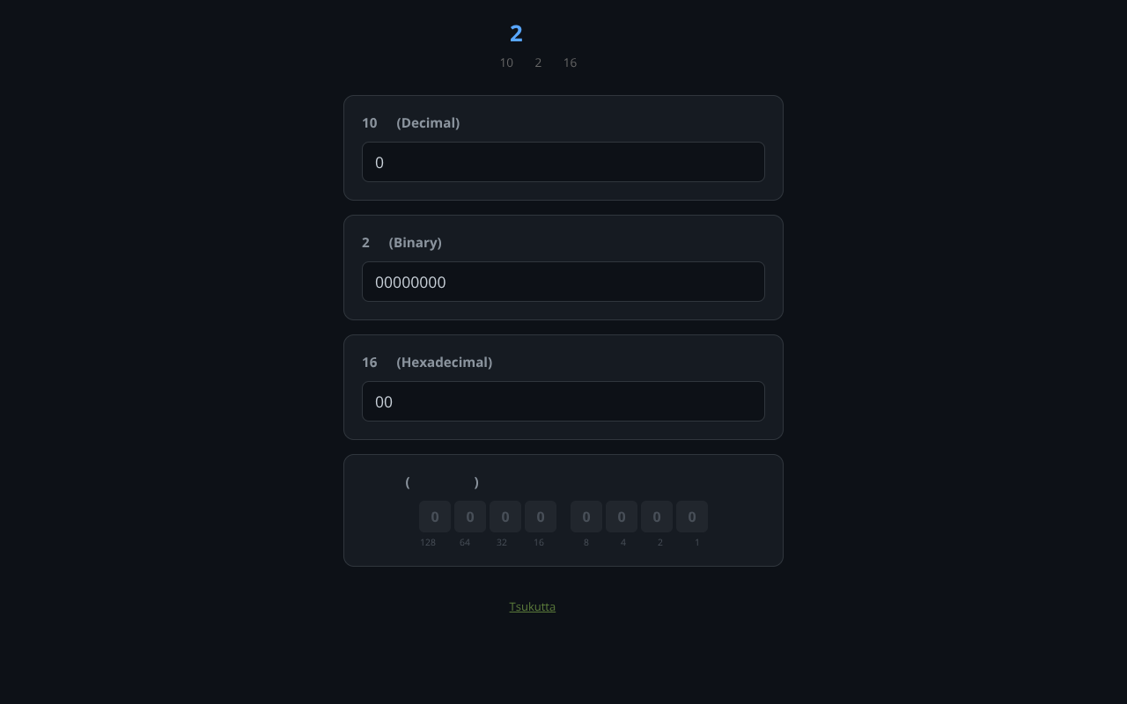Click the blue 2 page title
Screen dimensions: 1127x704
(x=516, y=33)
